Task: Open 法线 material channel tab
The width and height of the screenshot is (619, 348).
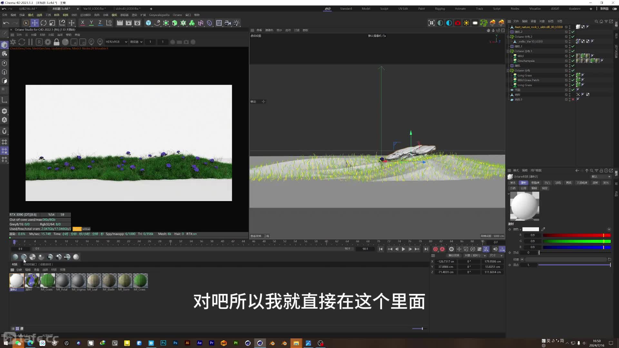Action: [558, 183]
